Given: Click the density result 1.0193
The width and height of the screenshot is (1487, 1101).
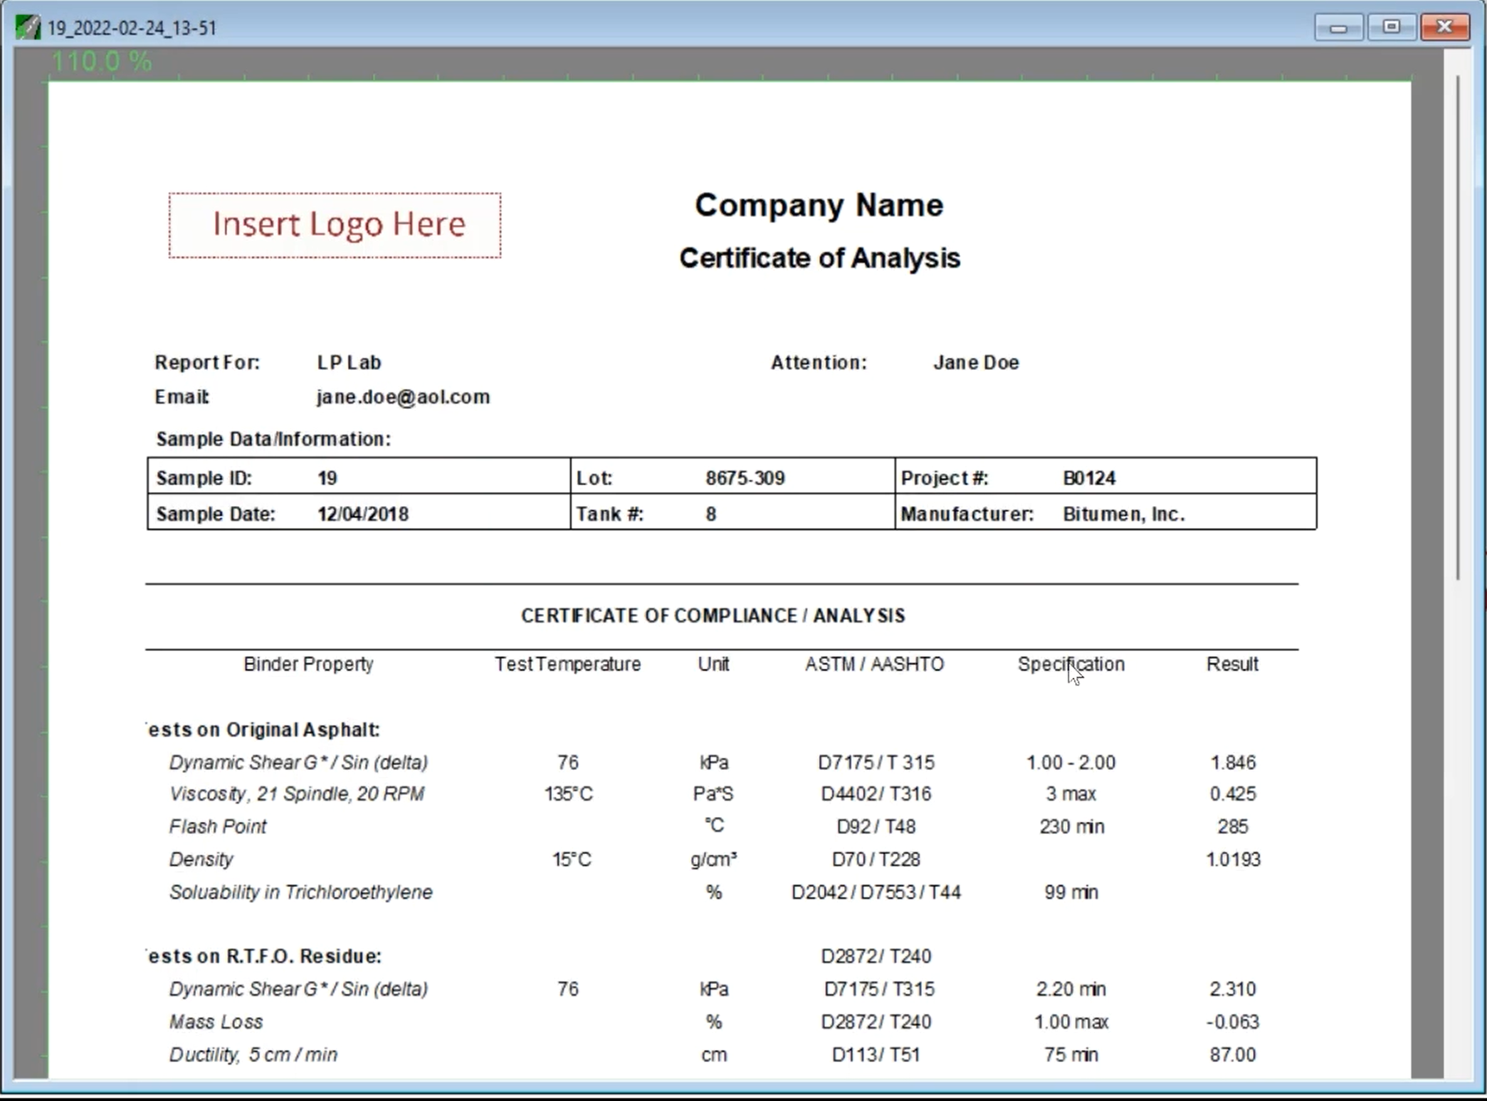Looking at the screenshot, I should pos(1233,859).
